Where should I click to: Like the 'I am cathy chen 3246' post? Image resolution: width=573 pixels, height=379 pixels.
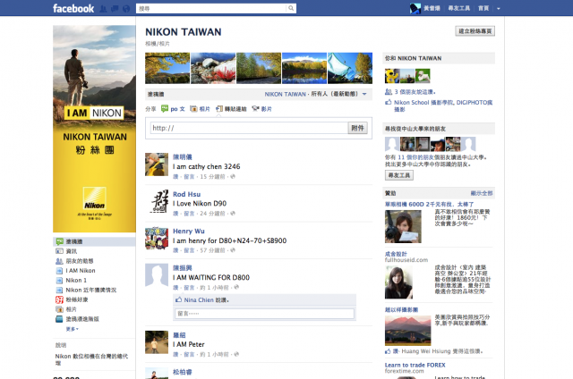click(x=175, y=177)
